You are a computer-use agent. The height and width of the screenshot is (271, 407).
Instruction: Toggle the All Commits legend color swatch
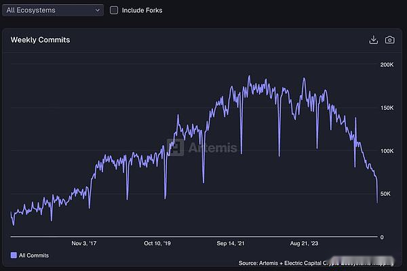[14, 255]
